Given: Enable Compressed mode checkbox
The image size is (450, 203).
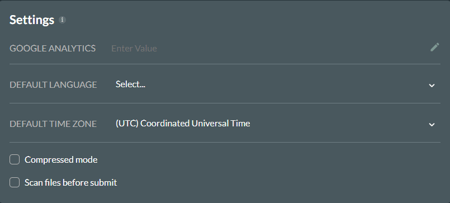Looking at the screenshot, I should pos(15,159).
